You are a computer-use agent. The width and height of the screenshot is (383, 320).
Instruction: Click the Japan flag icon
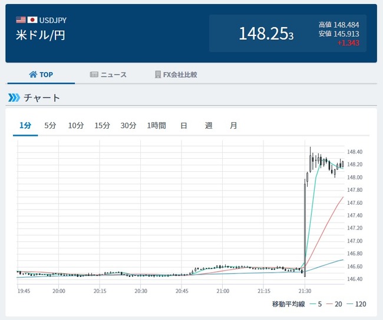click(x=32, y=20)
